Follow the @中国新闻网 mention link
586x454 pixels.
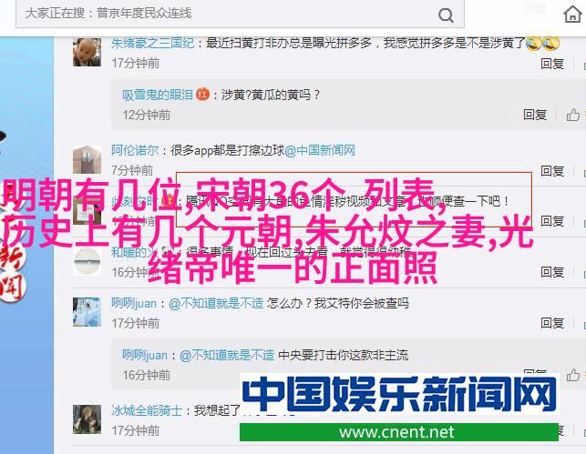(320, 150)
